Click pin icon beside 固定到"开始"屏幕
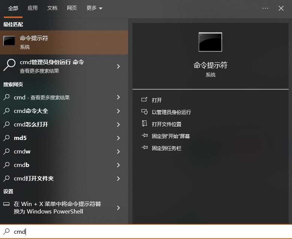Screen dimensions: 292x239 (144, 135)
